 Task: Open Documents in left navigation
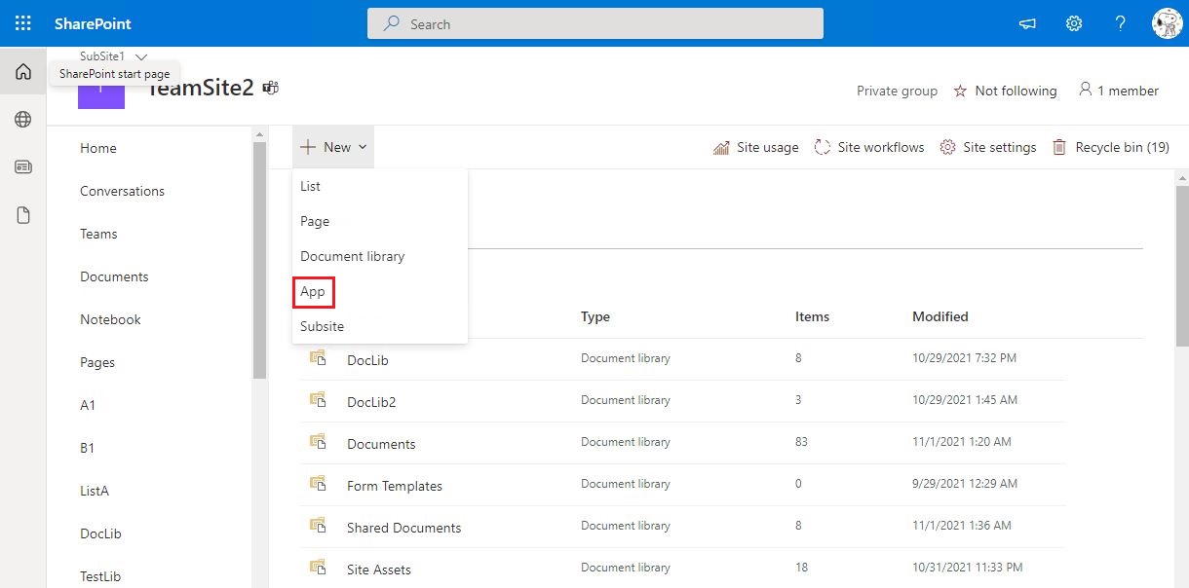click(114, 276)
